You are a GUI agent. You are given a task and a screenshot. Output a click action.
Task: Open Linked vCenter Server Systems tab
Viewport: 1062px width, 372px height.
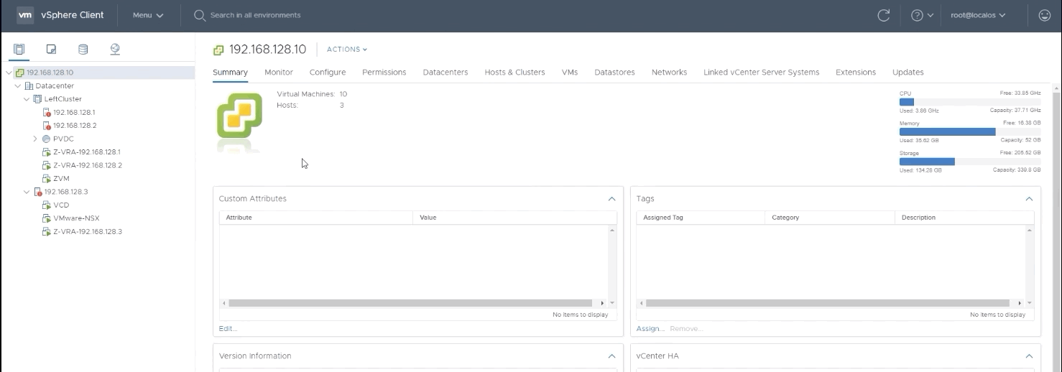click(x=761, y=72)
